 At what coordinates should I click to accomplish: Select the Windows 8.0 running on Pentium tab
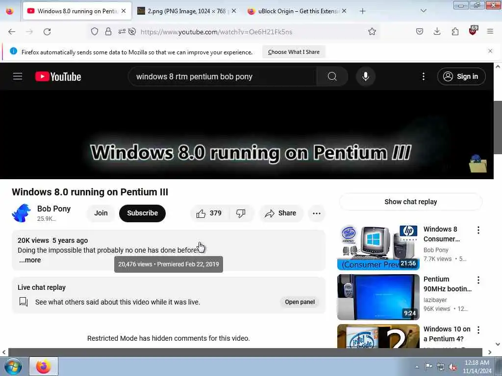click(x=77, y=11)
